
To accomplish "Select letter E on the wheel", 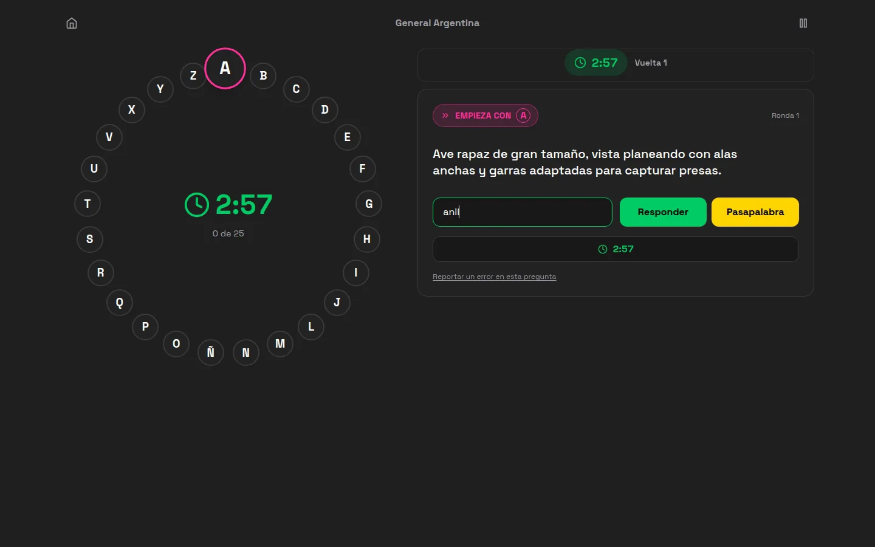I will click(x=347, y=137).
